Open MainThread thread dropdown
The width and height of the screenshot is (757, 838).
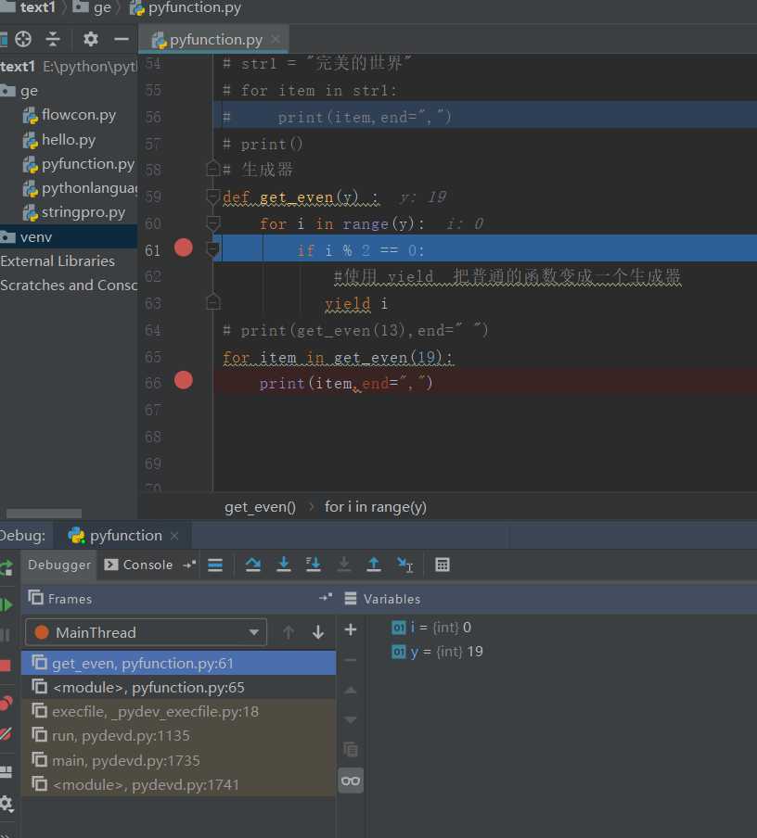[146, 633]
